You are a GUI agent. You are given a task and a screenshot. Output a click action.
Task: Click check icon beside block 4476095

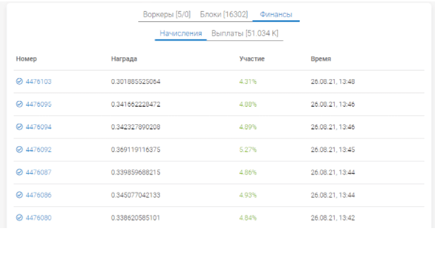[x=19, y=104]
